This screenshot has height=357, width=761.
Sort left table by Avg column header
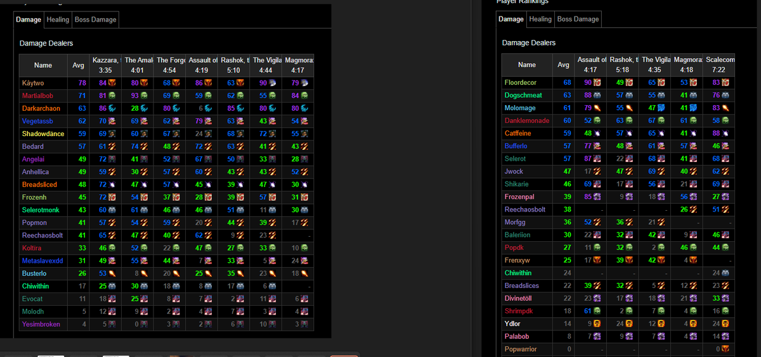[78, 65]
